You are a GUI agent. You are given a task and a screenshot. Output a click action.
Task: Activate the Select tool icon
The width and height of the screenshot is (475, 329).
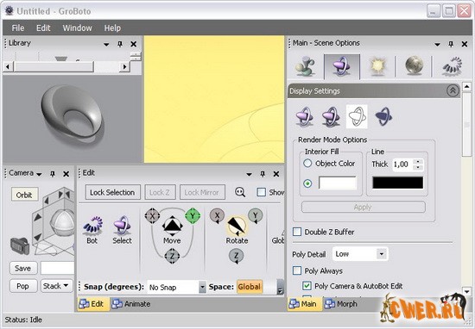click(x=122, y=226)
